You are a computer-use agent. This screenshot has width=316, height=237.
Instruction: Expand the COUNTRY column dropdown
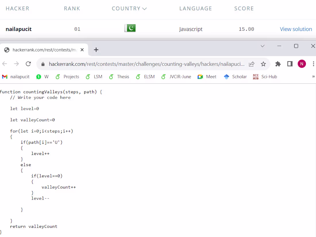coord(144,8)
